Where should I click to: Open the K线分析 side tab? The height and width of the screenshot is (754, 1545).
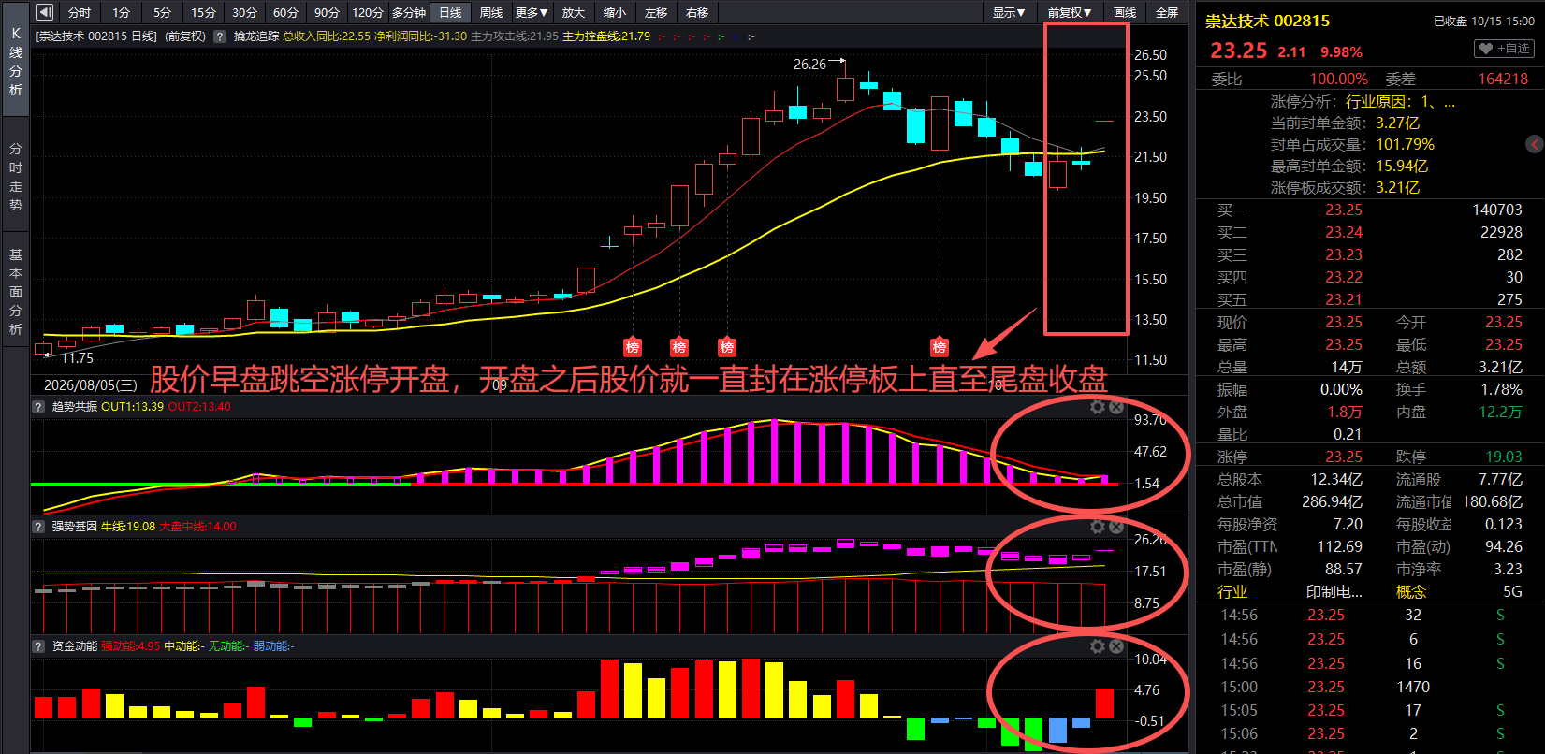click(x=16, y=61)
